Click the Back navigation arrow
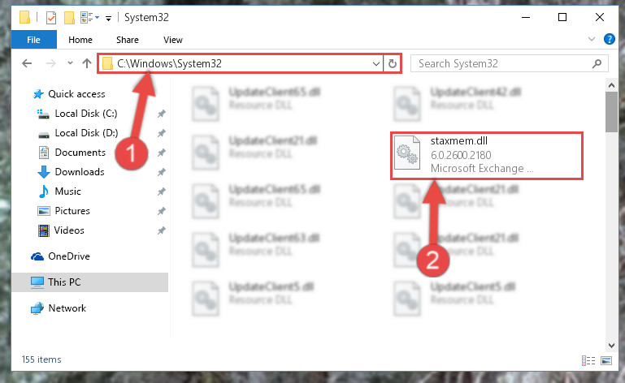The height and width of the screenshot is (383, 625). (27, 63)
